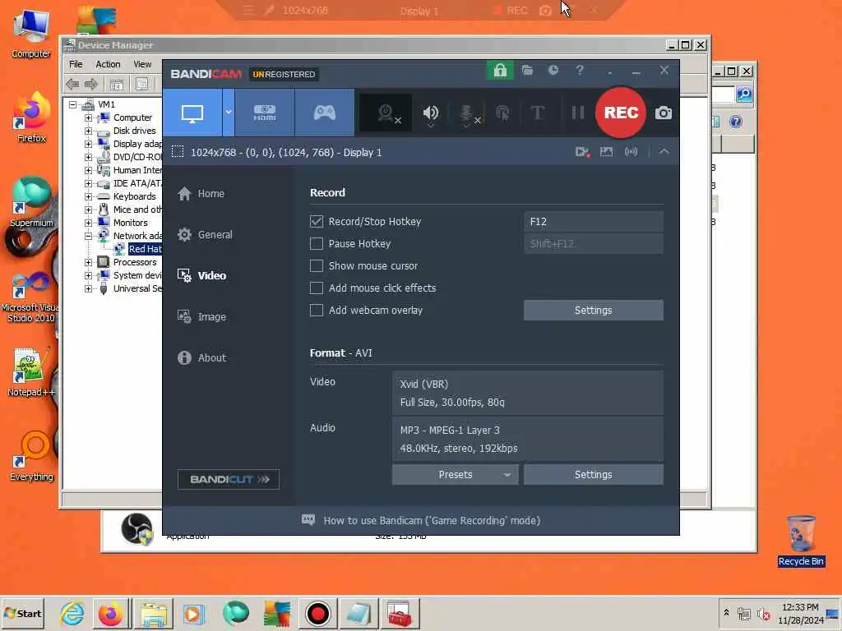The height and width of the screenshot is (631, 842).
Task: Open Bandicam help question mark icon
Action: point(580,71)
